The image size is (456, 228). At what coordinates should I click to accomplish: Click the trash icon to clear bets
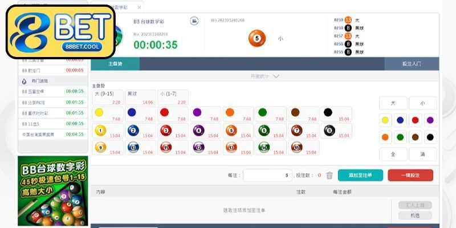[329, 176]
